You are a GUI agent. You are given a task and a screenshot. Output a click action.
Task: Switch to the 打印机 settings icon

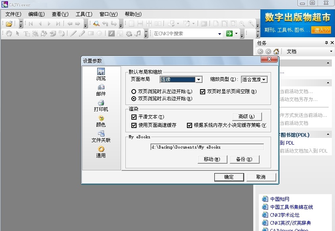pos(101,103)
